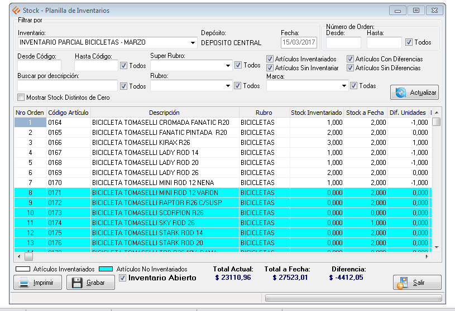Click the Buscar por descripción field
Viewport: 455px width, 311px height.
click(68, 86)
